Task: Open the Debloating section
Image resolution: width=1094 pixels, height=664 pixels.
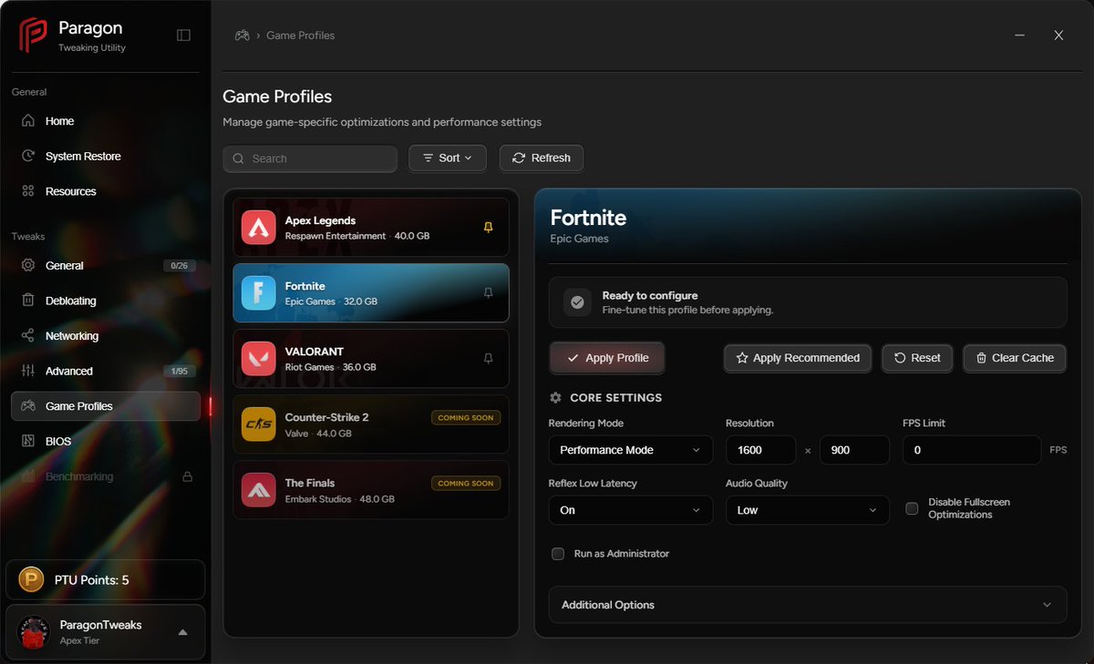Action: pos(106,301)
